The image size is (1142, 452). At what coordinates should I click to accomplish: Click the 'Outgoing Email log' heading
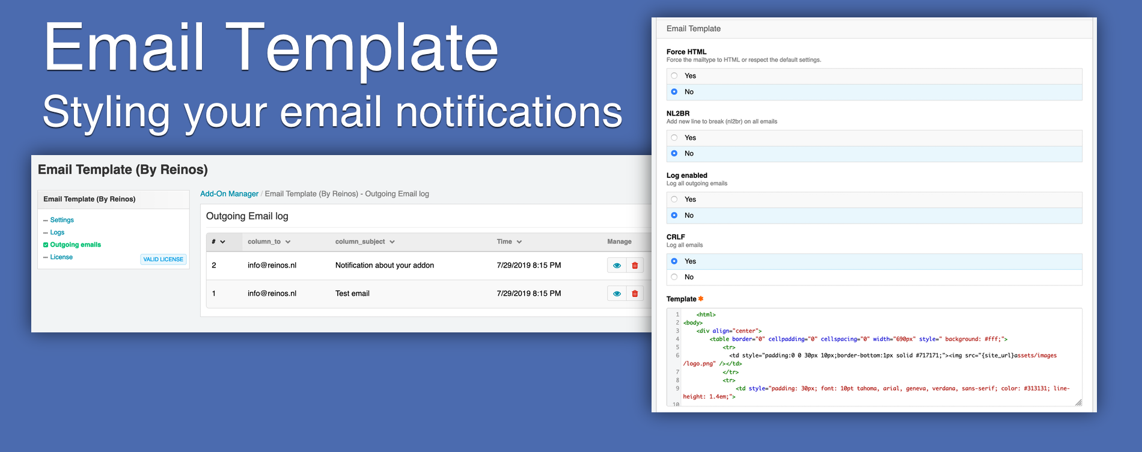[x=247, y=216]
